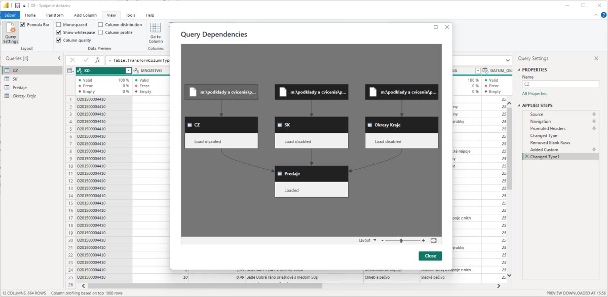Open the Add Column ribbon tab
The width and height of the screenshot is (608, 297).
point(85,15)
